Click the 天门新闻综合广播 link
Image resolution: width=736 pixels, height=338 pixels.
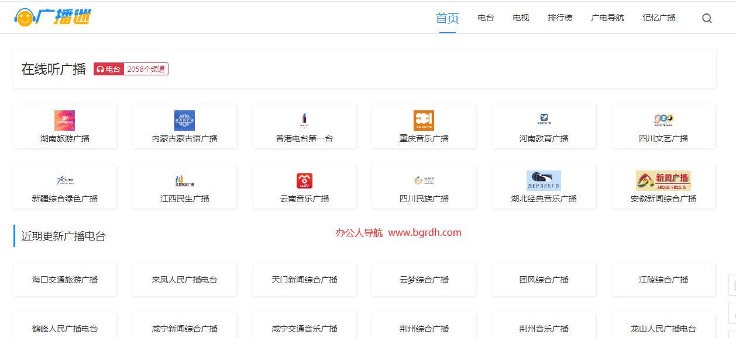pyautogui.click(x=304, y=280)
